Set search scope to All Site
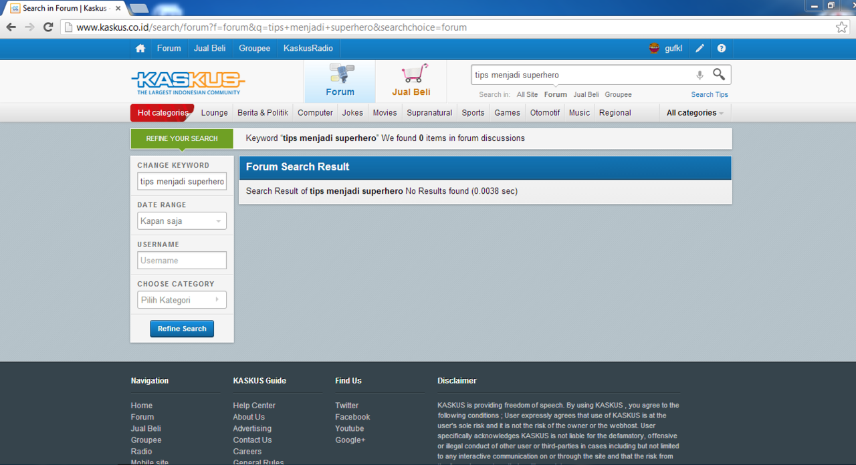The image size is (856, 465). (527, 95)
